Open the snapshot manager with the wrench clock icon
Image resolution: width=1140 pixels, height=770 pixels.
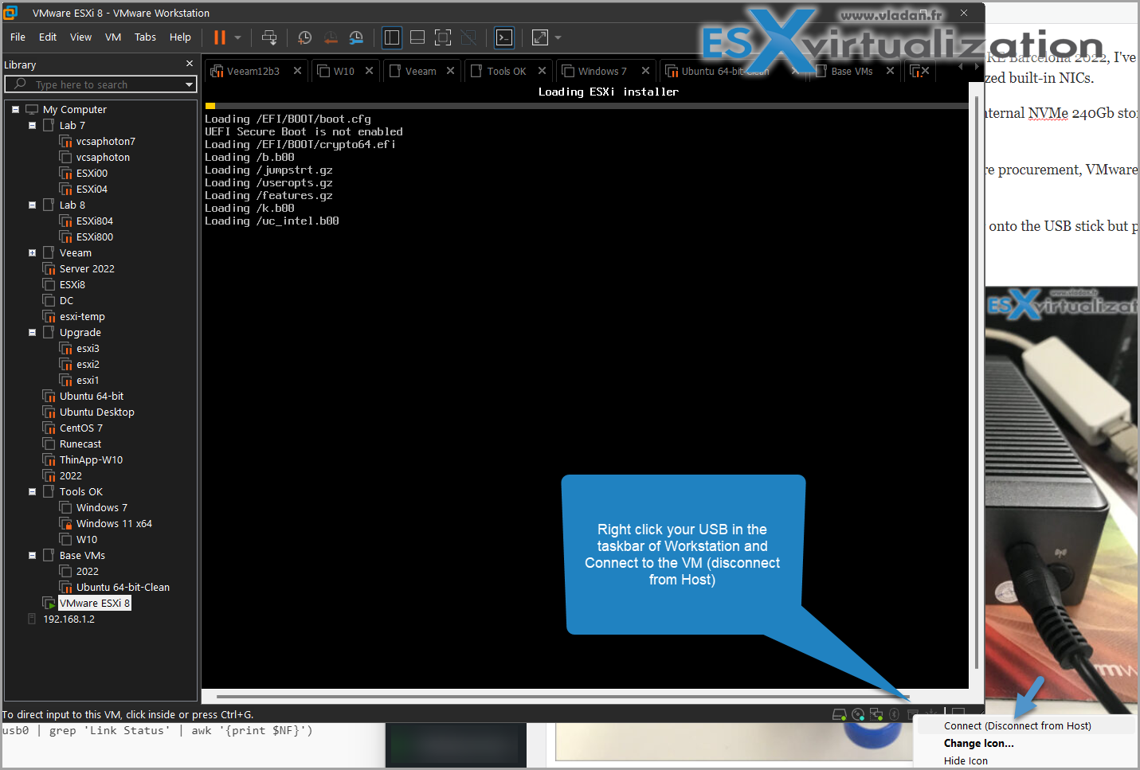pyautogui.click(x=356, y=37)
